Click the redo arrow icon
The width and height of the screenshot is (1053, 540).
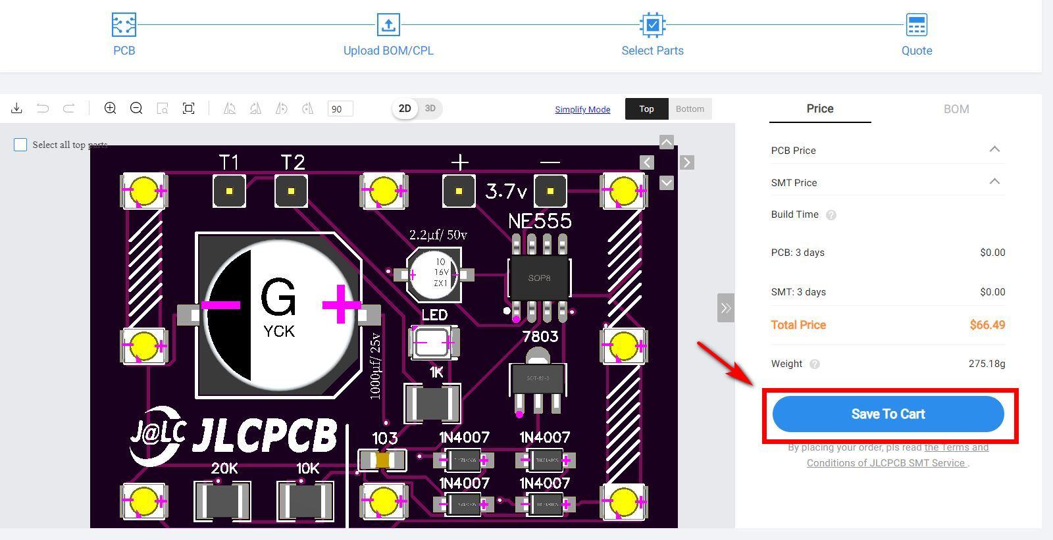(68, 108)
